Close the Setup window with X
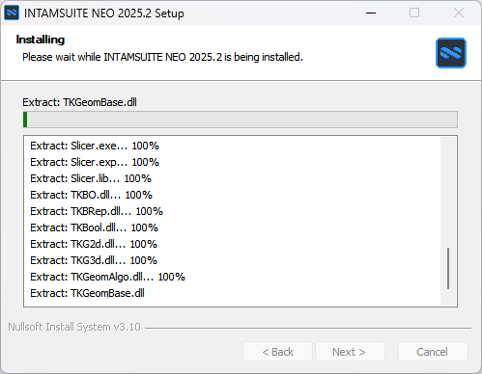 click(x=459, y=13)
